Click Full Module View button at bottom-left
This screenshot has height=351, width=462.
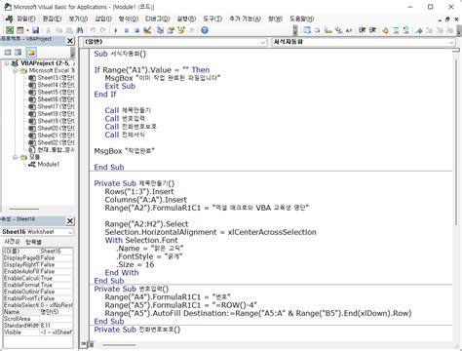(91, 344)
